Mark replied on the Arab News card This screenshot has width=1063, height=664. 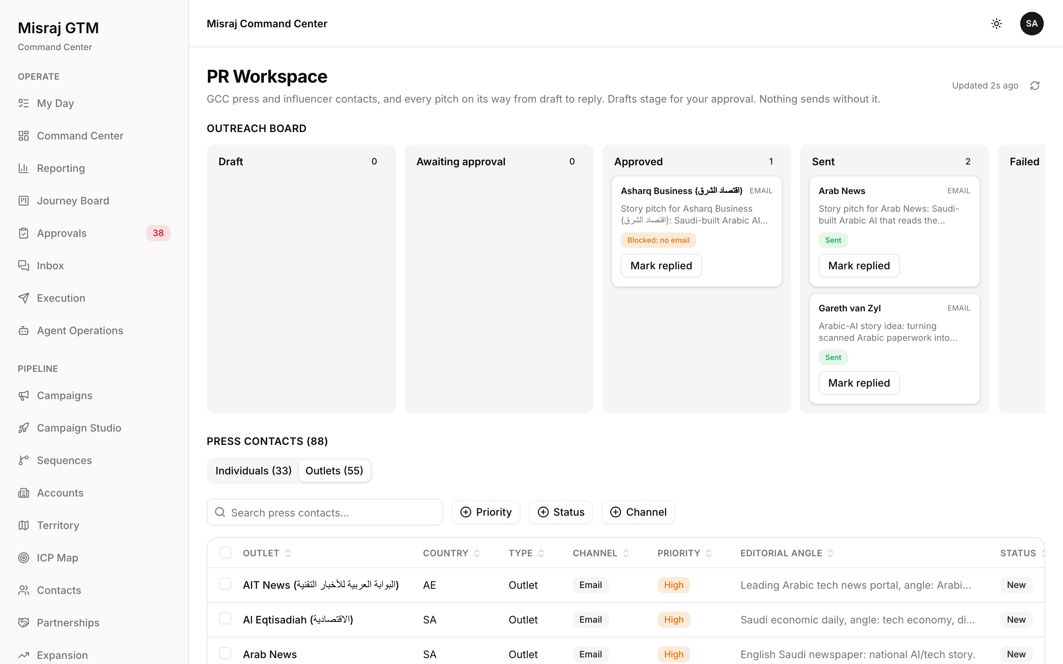coord(859,266)
